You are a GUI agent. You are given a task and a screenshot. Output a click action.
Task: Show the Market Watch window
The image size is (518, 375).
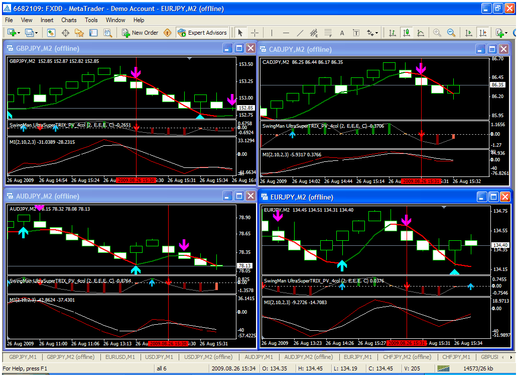[51, 33]
